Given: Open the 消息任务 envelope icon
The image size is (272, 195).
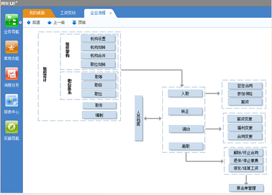Looking at the screenshot, I should pos(12,73).
